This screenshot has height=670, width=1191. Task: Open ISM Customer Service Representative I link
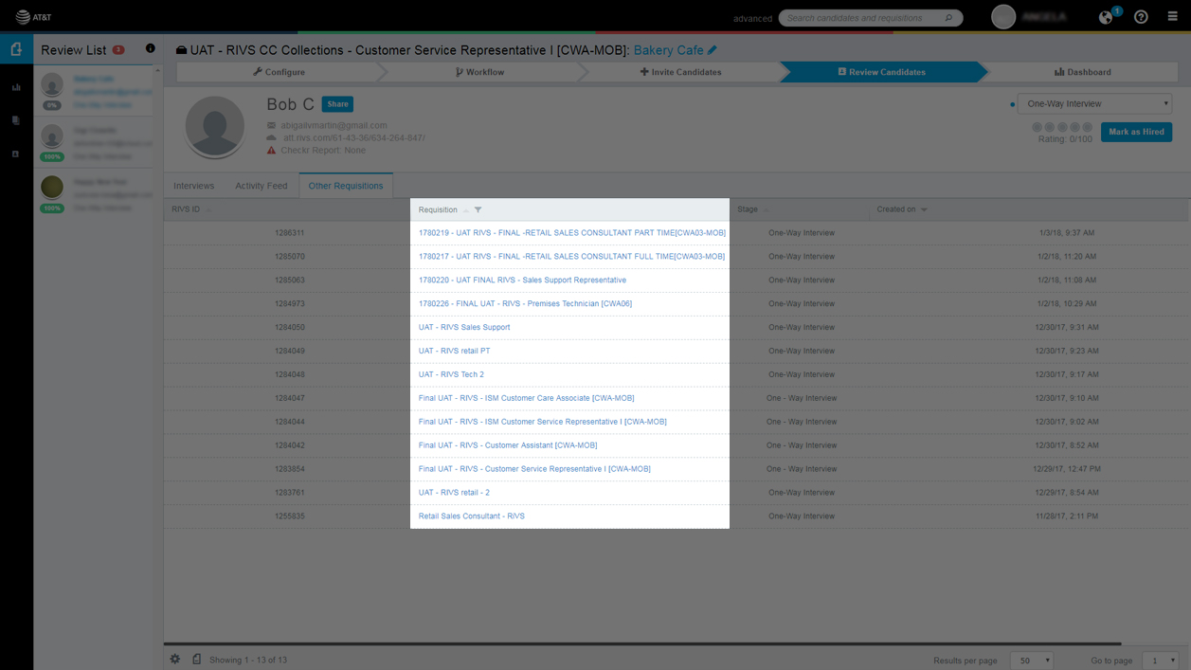pos(543,423)
